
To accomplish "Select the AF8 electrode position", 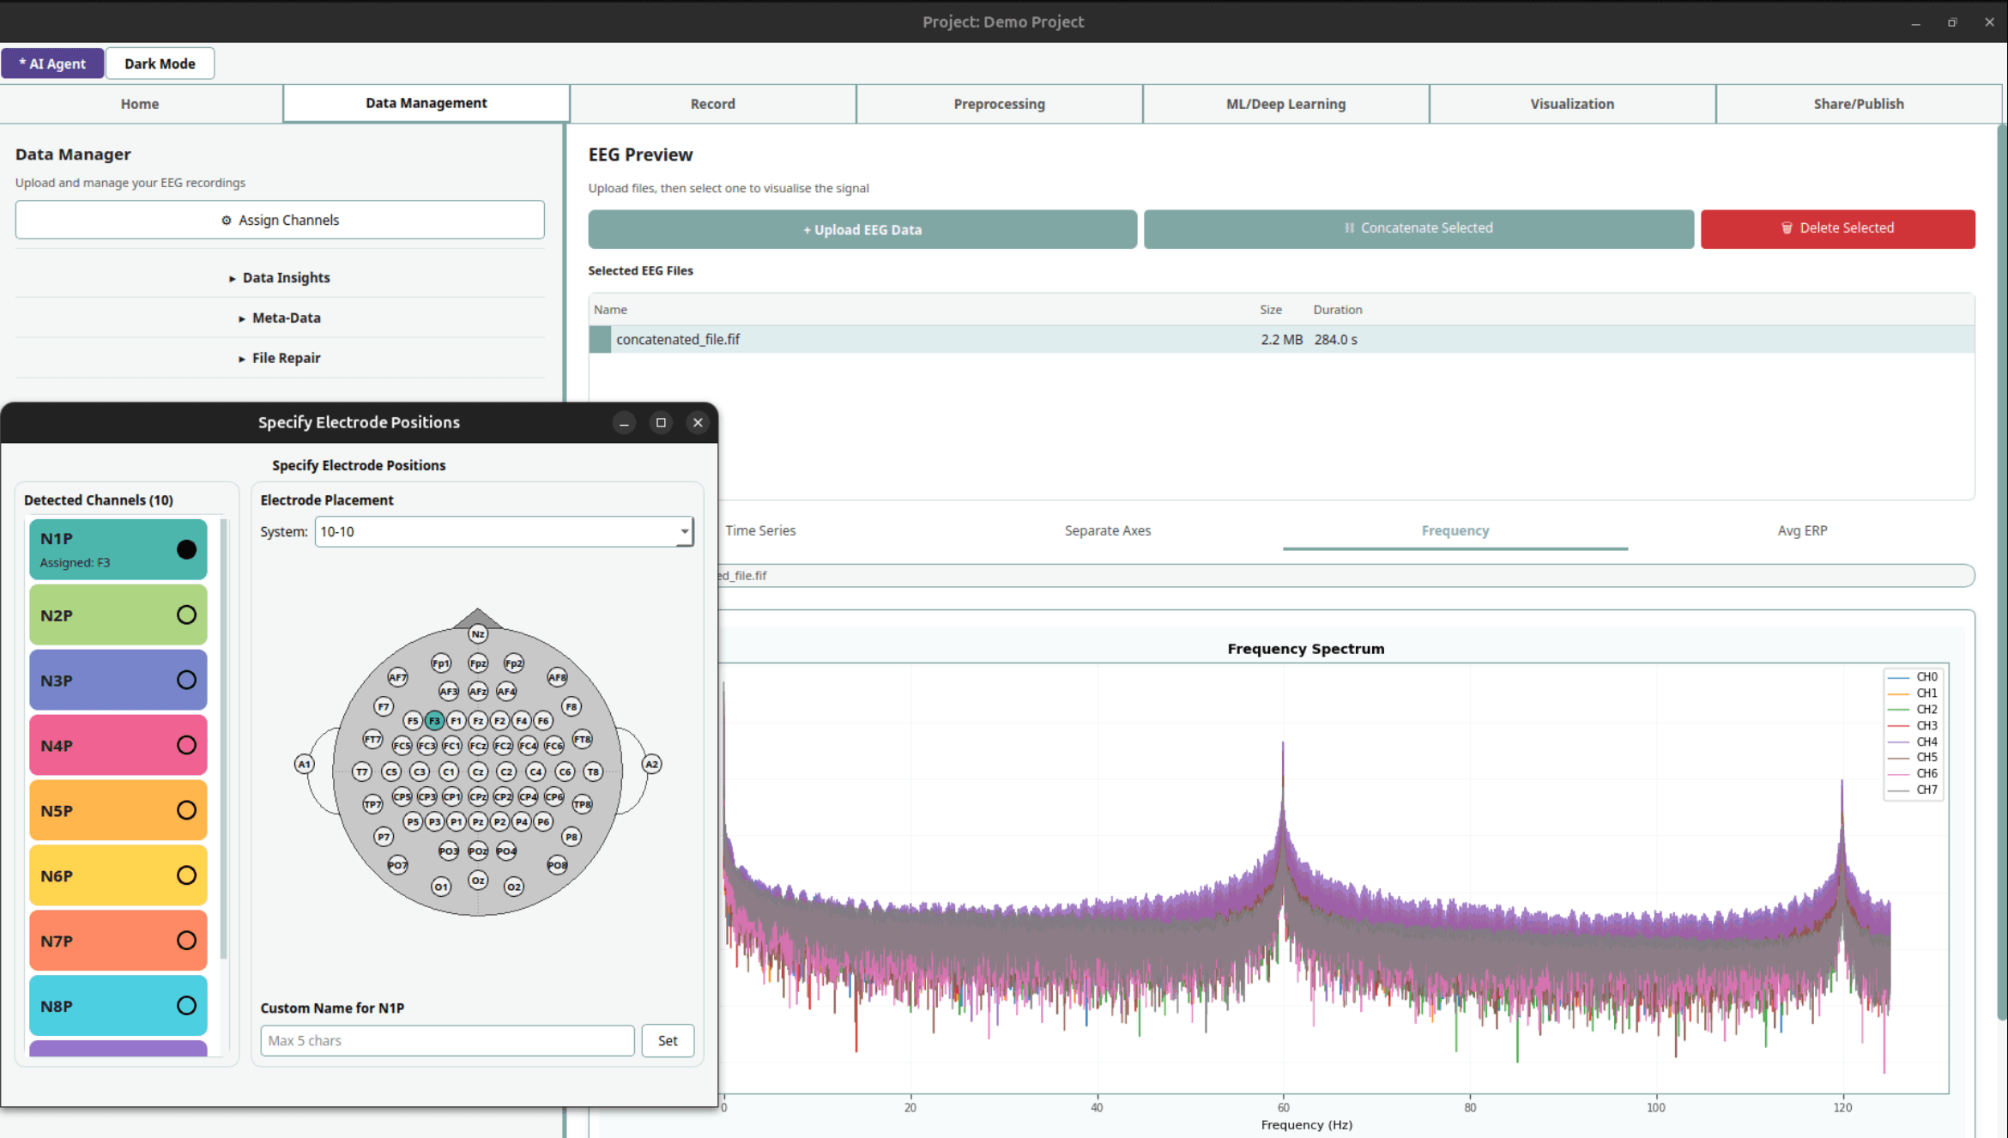I will pyautogui.click(x=557, y=677).
